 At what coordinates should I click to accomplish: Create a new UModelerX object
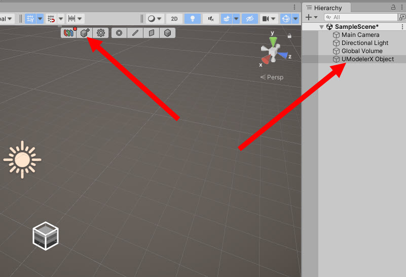(x=85, y=33)
